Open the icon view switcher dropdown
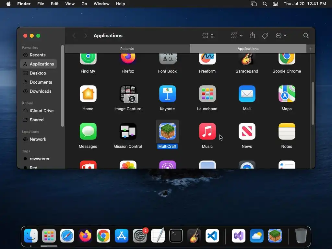Image resolution: width=332 pixels, height=249 pixels. (208, 36)
